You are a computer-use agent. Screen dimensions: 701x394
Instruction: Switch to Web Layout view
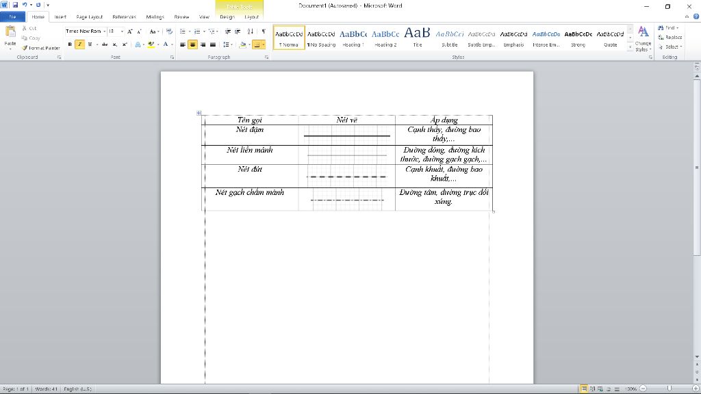pos(600,389)
